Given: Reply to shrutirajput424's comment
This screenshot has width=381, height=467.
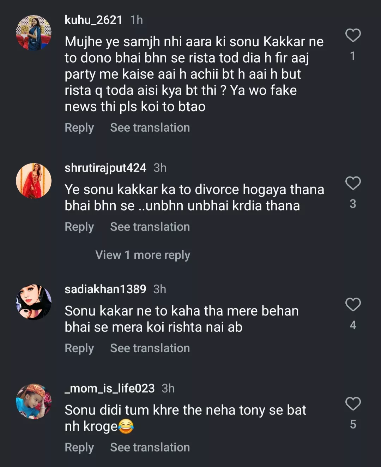Looking at the screenshot, I should click(79, 227).
